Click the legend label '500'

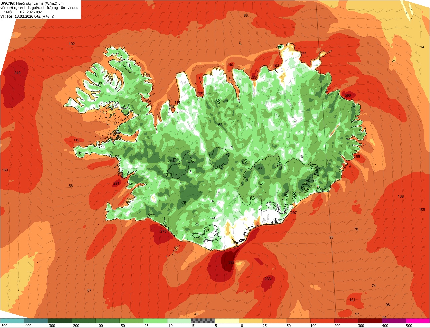click(x=409, y=326)
